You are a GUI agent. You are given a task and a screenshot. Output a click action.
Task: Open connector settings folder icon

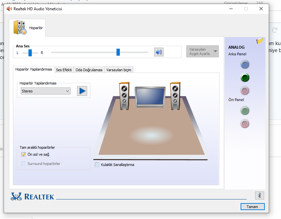click(260, 41)
